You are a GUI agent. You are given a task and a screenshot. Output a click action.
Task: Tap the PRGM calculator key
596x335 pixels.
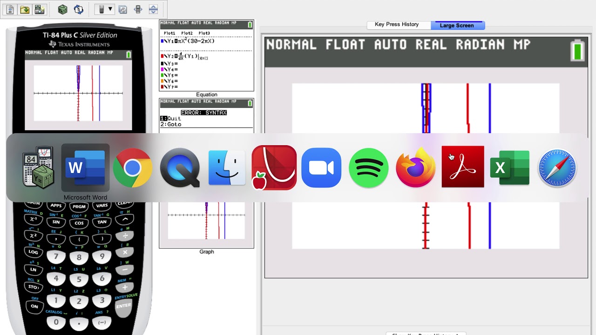tap(79, 207)
